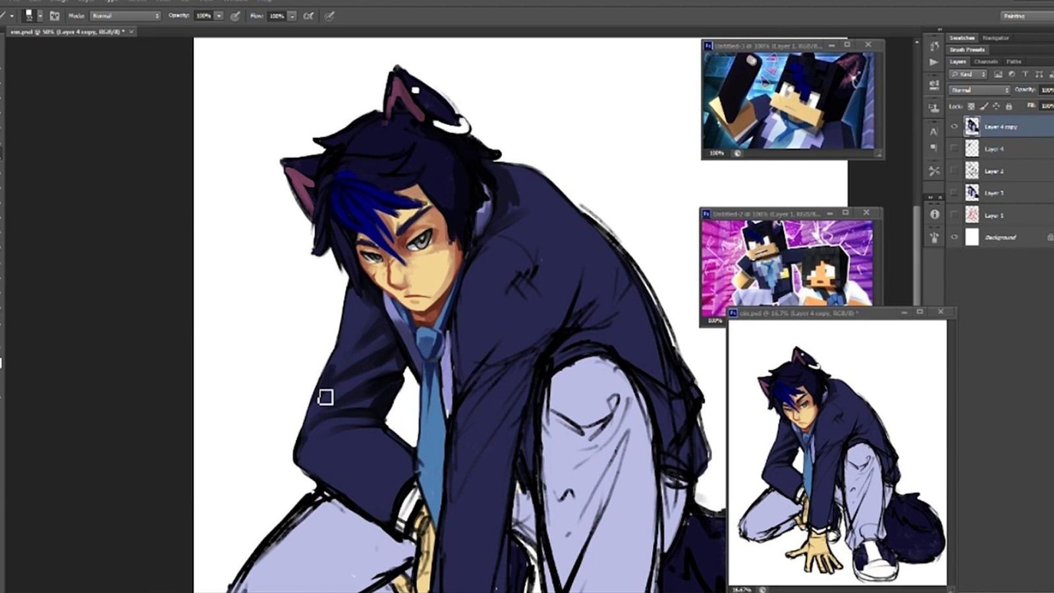Open the Info panel icon in the dock

coord(933,213)
